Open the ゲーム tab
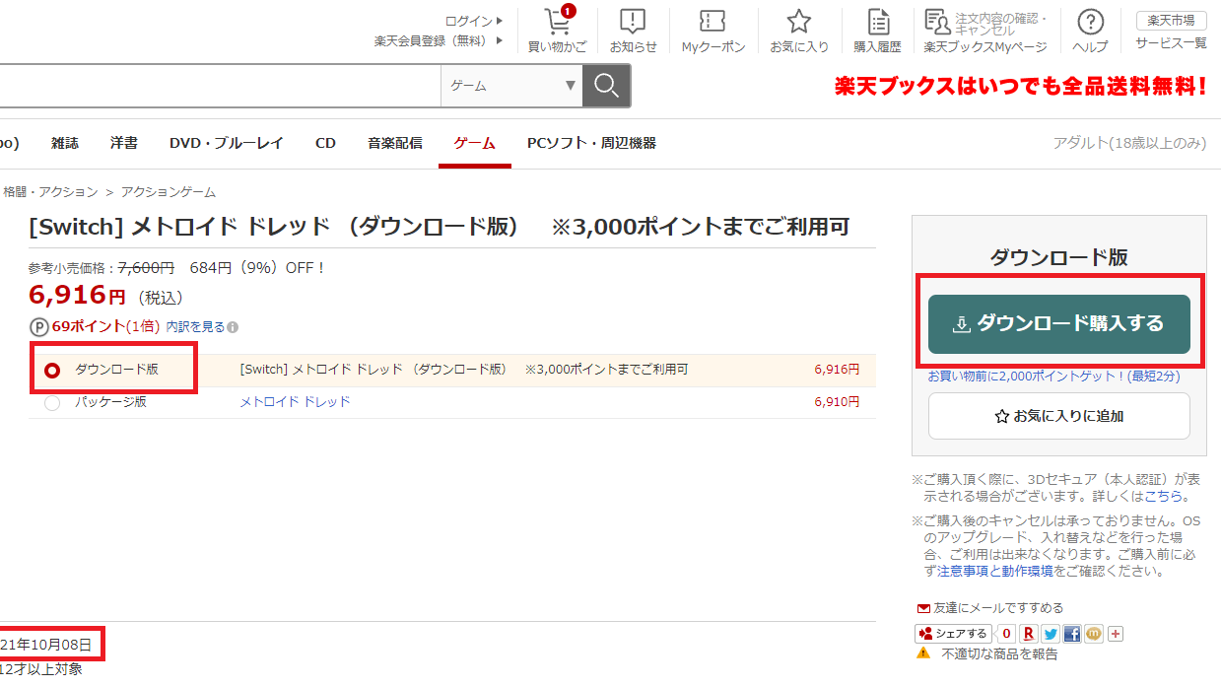This screenshot has height=687, width=1221. click(x=475, y=143)
